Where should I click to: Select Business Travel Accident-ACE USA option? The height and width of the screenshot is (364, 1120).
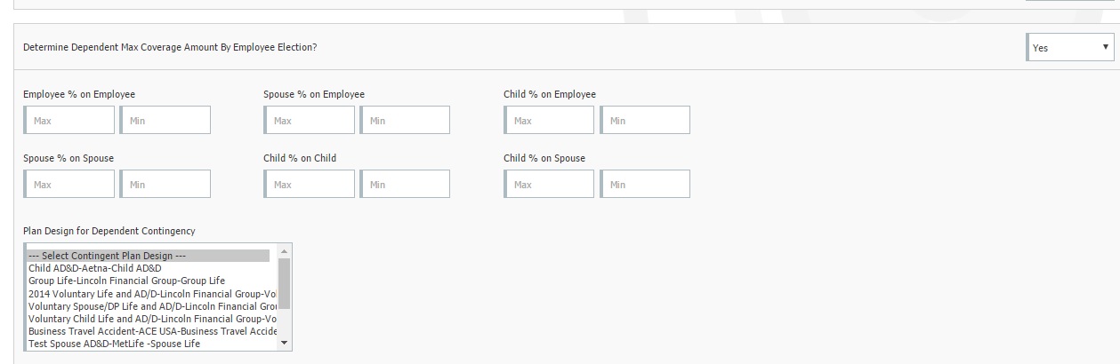152,331
